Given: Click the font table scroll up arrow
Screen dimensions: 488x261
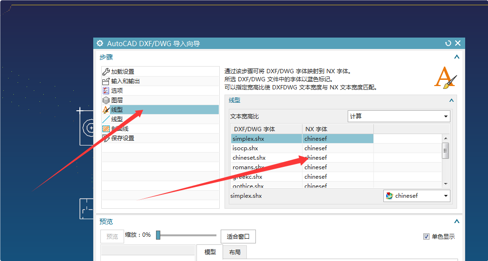Looking at the screenshot, I should [446, 138].
